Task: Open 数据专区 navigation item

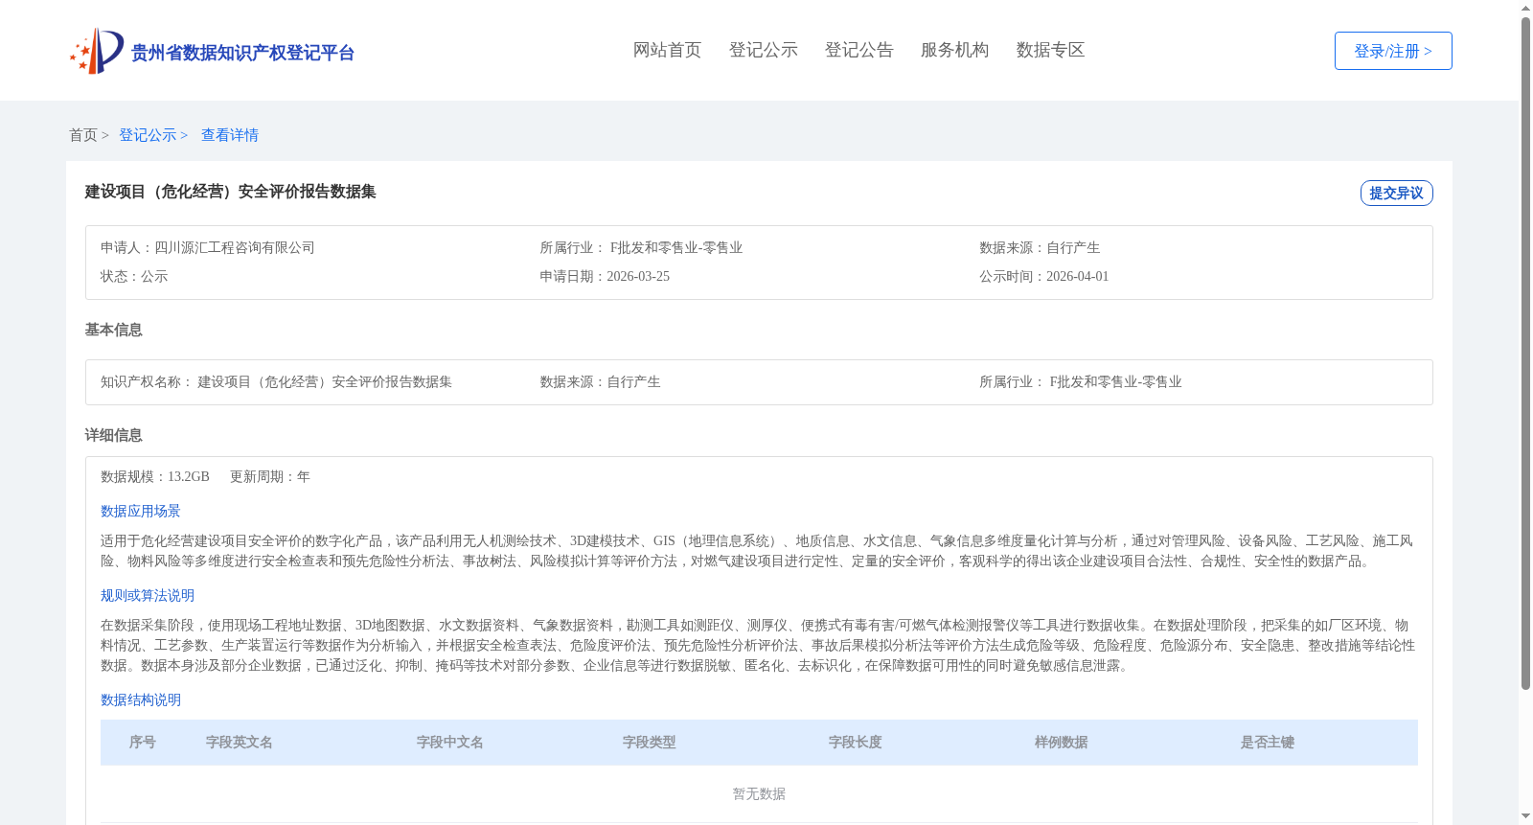Action: pos(1050,50)
